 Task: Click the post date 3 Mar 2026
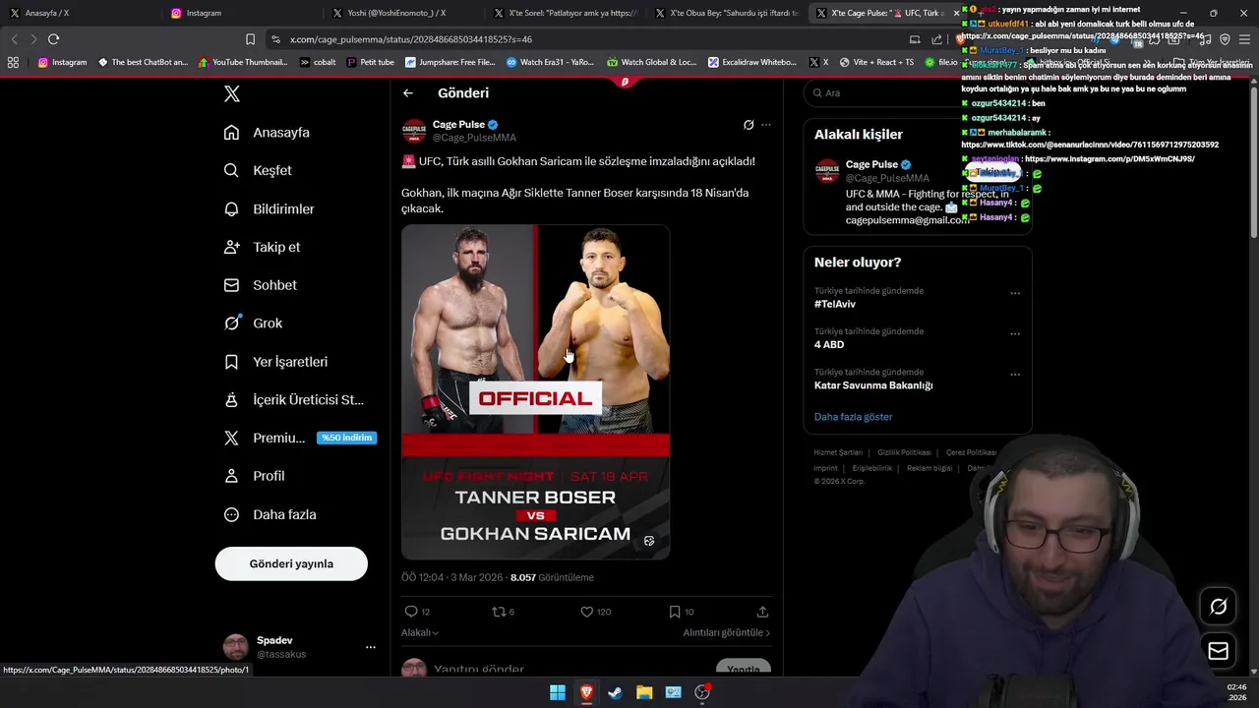[x=450, y=578]
